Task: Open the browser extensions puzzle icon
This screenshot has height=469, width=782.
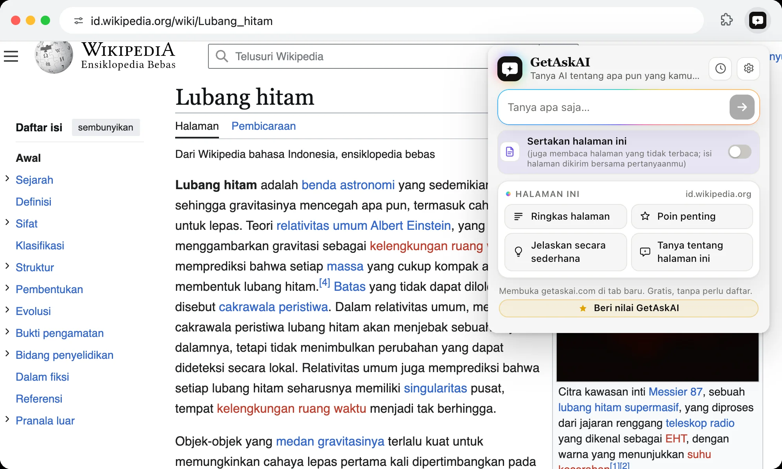Action: tap(726, 20)
